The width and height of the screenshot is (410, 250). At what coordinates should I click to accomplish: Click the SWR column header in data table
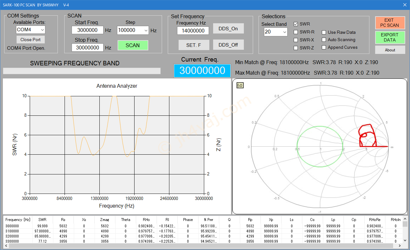point(43,219)
